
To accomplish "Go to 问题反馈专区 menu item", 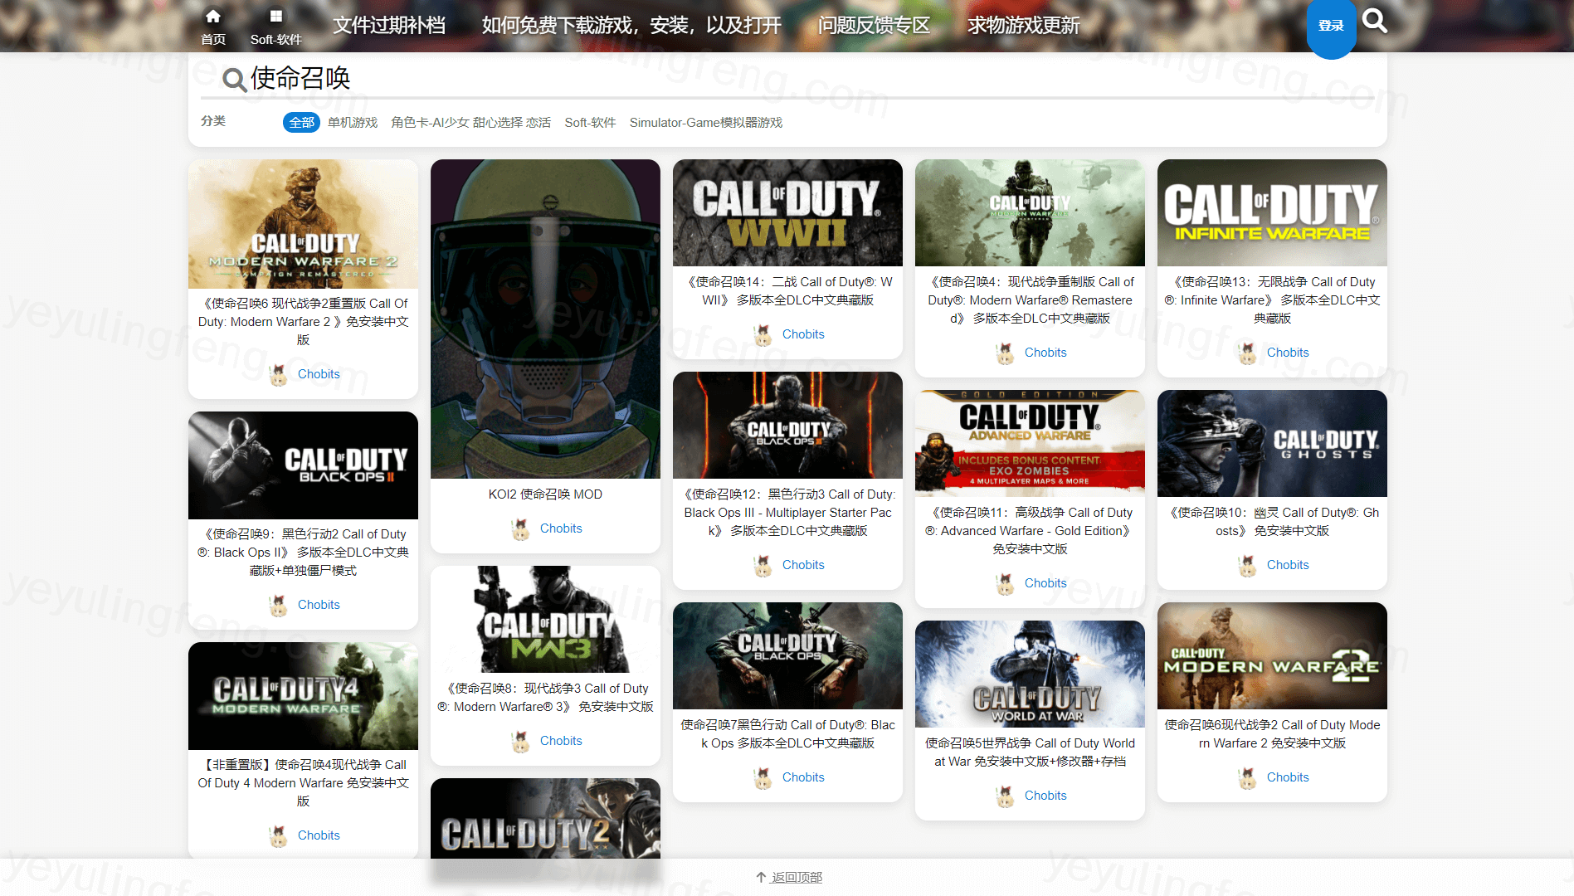I will [875, 26].
